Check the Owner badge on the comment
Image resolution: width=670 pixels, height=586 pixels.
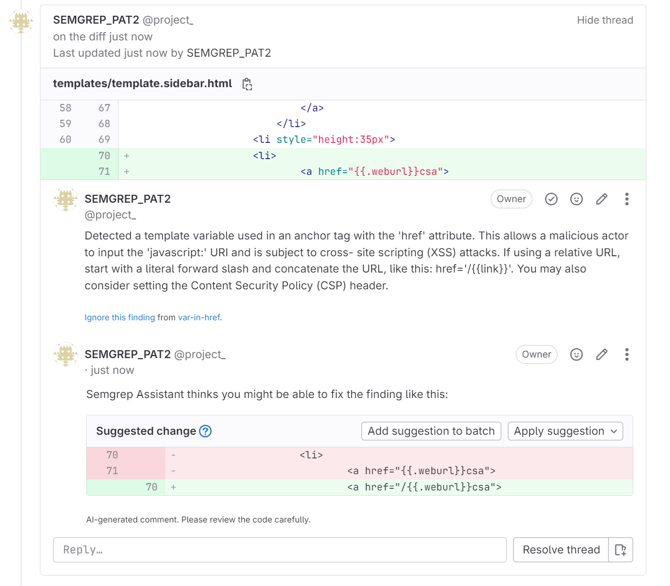[511, 199]
